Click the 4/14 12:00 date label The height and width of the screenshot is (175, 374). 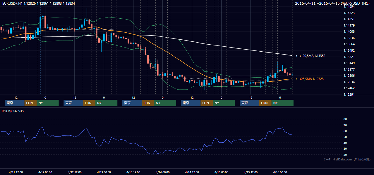click(192, 172)
